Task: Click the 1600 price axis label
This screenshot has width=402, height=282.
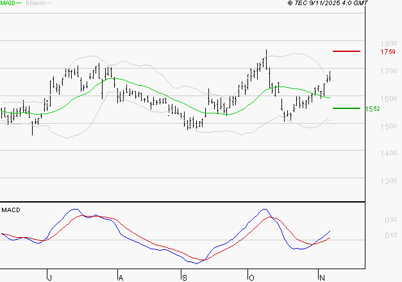Action: pos(389,99)
